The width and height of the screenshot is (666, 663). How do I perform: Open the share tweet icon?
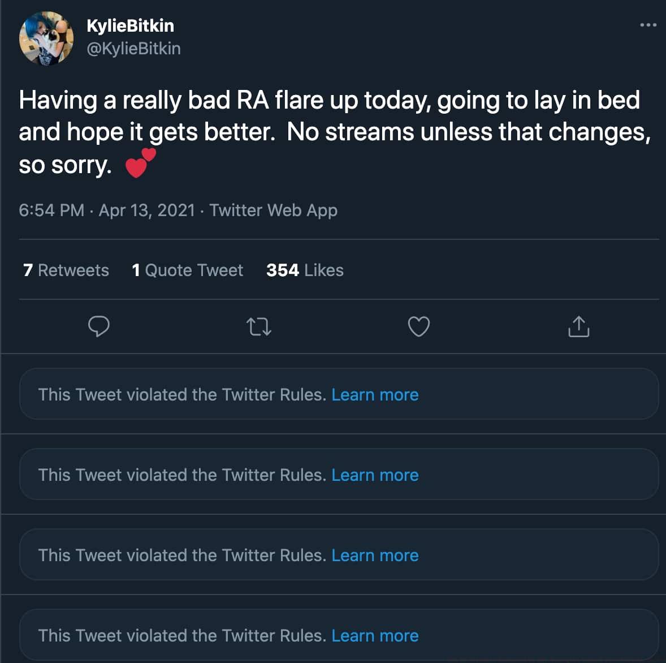coord(578,326)
